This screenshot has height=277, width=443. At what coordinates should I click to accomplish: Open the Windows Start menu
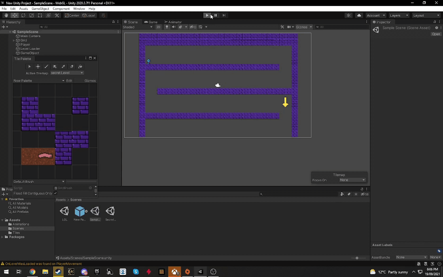click(x=6, y=272)
